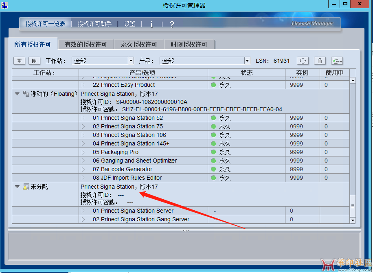Expand row 08 JDF Import Rules Editor

[x=83, y=178]
